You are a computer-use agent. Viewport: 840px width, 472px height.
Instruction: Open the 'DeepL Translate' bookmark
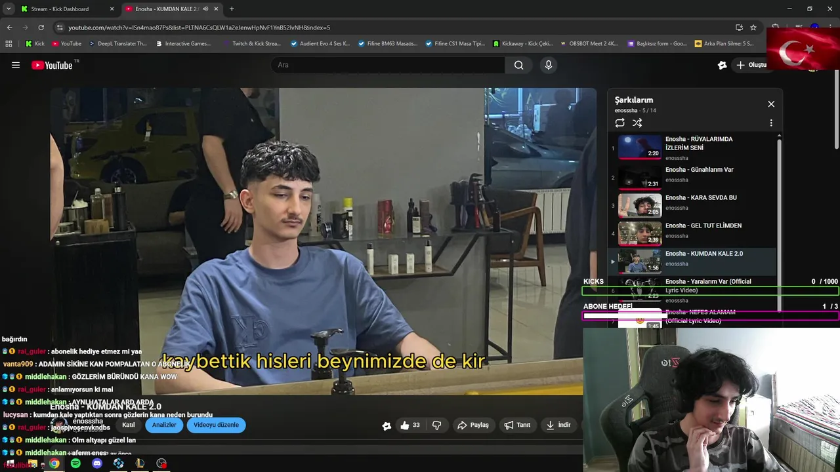(117, 44)
